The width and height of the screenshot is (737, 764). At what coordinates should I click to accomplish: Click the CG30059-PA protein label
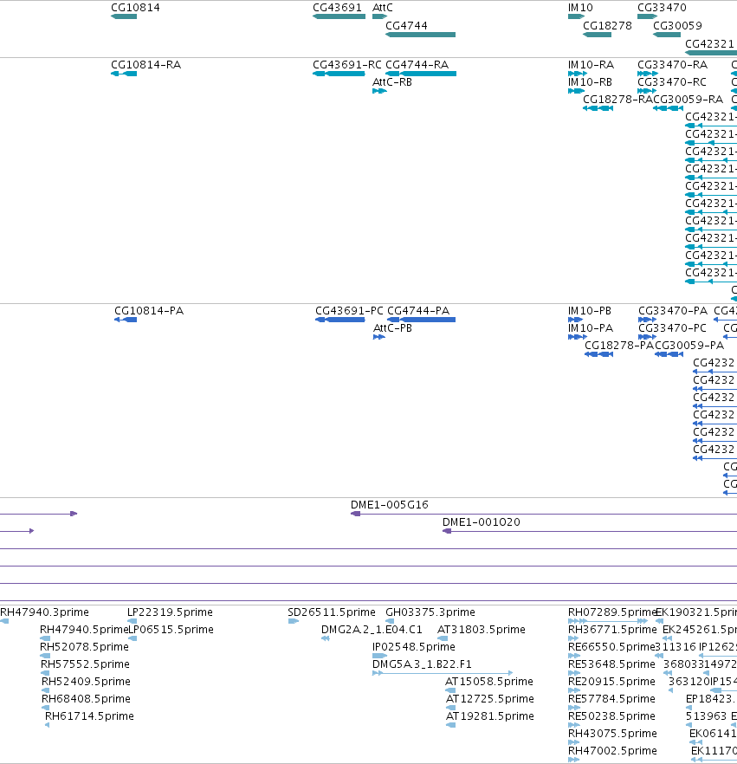coord(689,346)
